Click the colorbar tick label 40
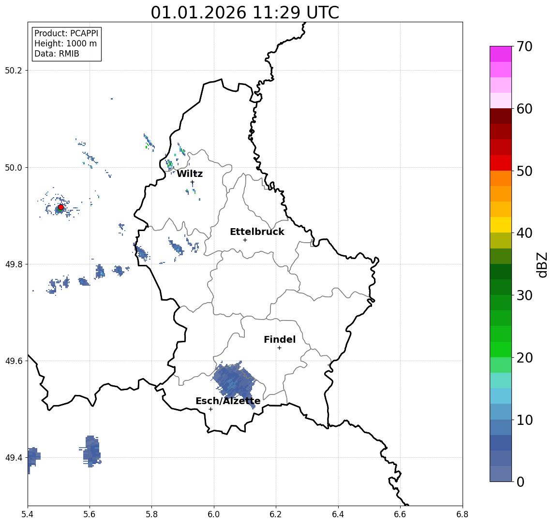Image resolution: width=554 pixels, height=524 pixels. point(524,233)
